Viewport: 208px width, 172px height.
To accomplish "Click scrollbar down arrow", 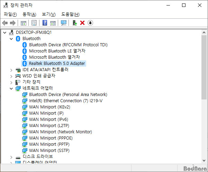I will (x=204, y=161).
